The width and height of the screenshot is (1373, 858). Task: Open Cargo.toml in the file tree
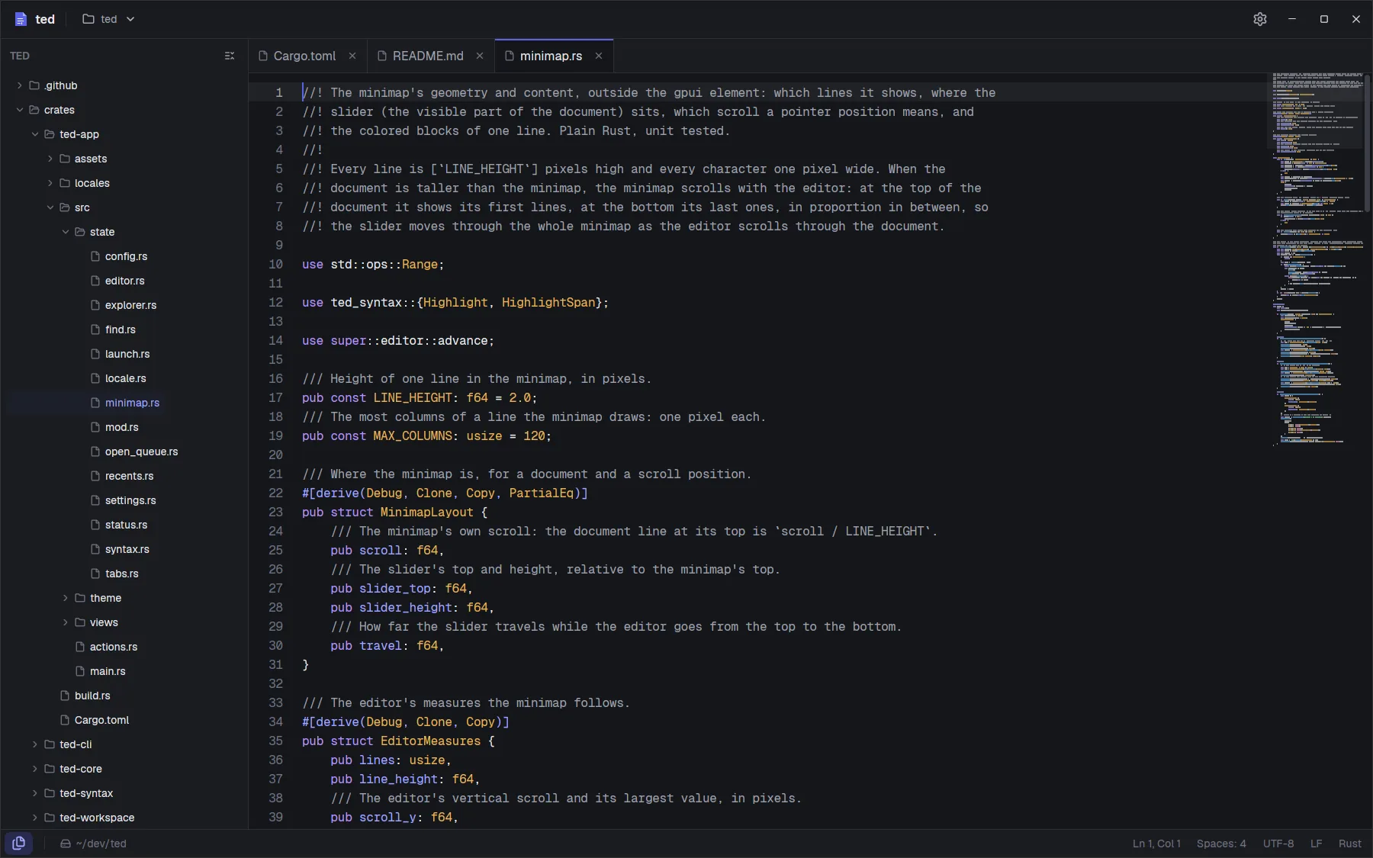(126, 720)
